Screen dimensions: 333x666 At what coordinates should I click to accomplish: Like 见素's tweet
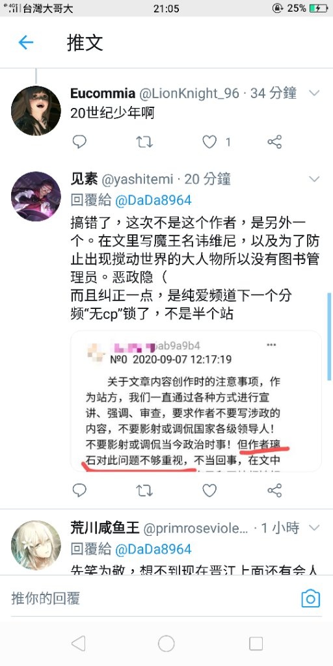point(209,490)
